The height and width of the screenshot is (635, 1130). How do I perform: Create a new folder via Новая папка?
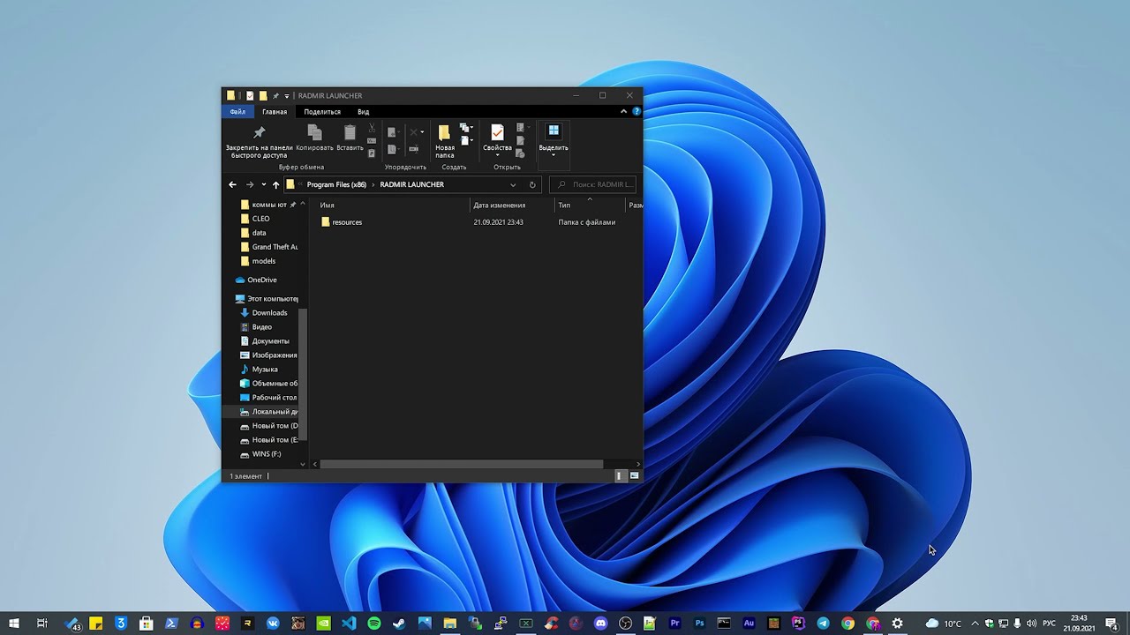[x=445, y=141]
